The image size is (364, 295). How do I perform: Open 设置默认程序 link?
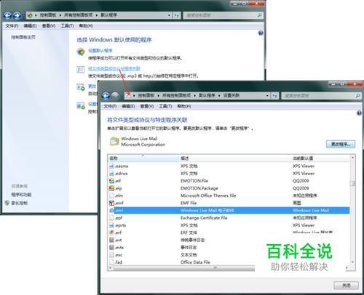click(x=100, y=51)
